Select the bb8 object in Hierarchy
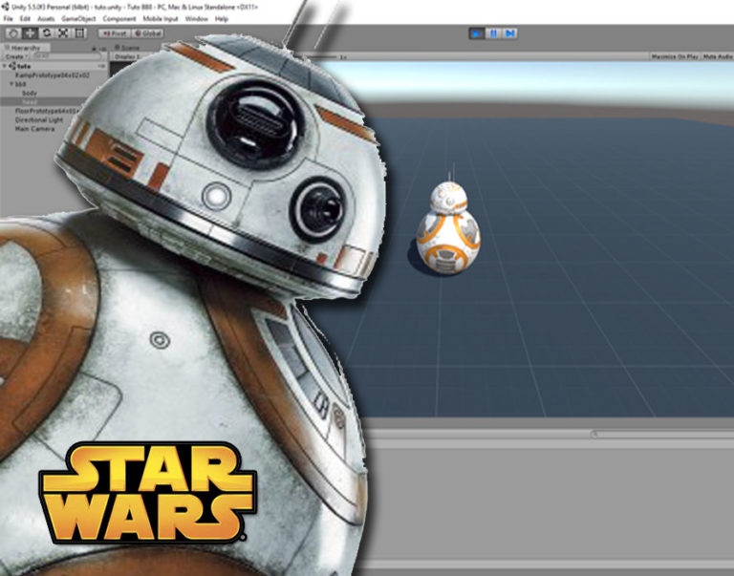 [x=21, y=84]
